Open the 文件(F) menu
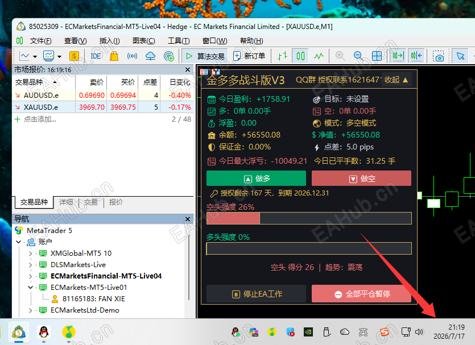The height and width of the screenshot is (345, 475). click(40, 40)
